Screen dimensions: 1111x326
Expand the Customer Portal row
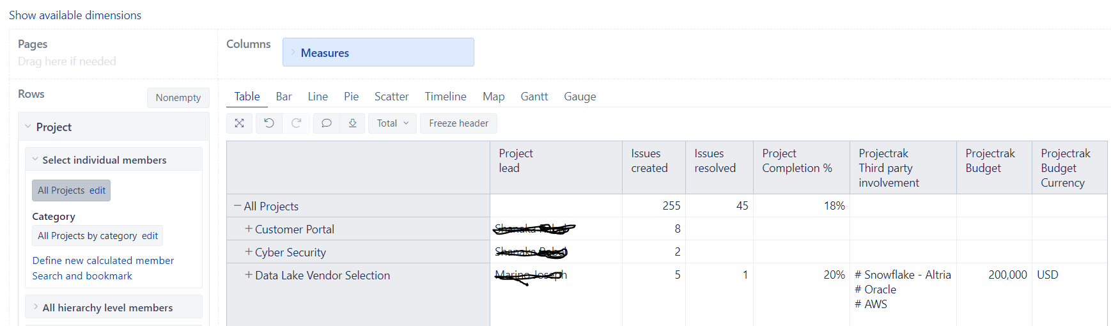point(249,229)
